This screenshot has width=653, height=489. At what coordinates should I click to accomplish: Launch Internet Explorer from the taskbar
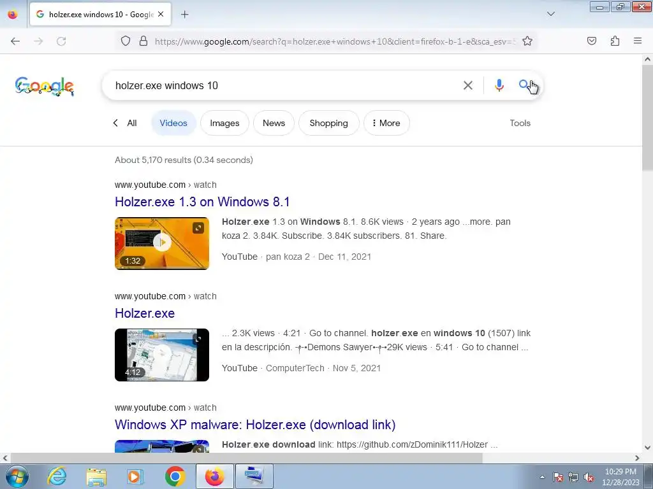[57, 476]
